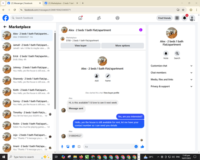Viewport: 200px width, 160px height.
Task: Search in conversation using magnifier icon
Action: (177, 54)
